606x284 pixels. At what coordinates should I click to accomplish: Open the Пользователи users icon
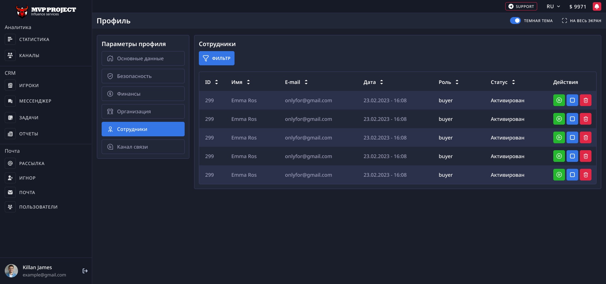coord(10,207)
